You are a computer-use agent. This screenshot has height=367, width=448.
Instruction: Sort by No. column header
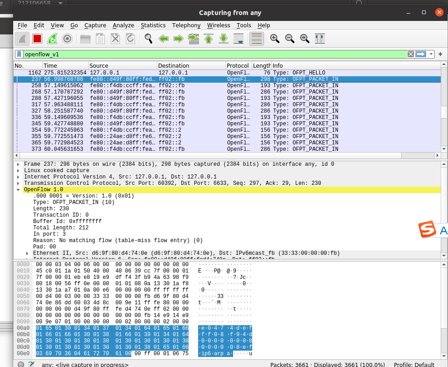(x=28, y=66)
